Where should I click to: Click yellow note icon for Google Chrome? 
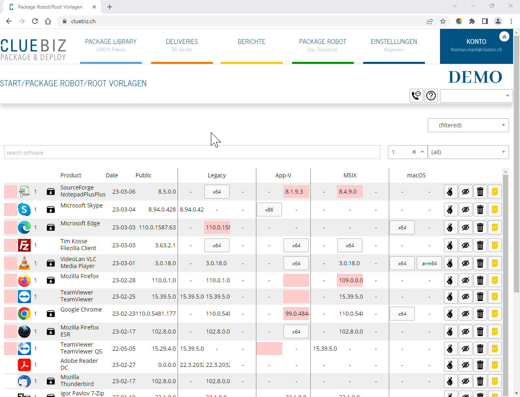(495, 314)
